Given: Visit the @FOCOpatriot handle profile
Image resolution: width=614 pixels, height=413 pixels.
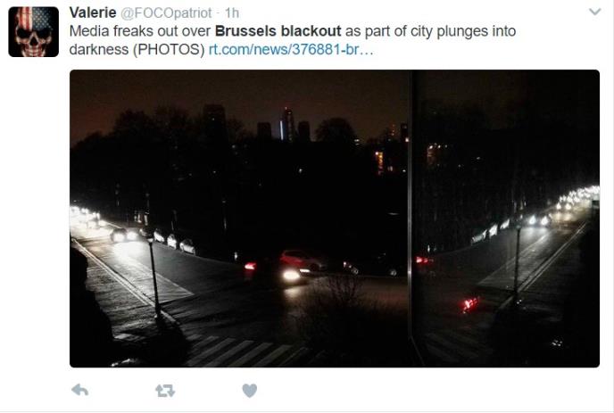Looking at the screenshot, I should (x=166, y=12).
